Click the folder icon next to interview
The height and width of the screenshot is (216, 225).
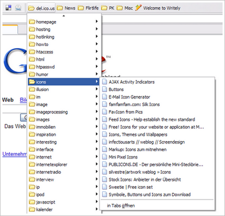[32, 179]
